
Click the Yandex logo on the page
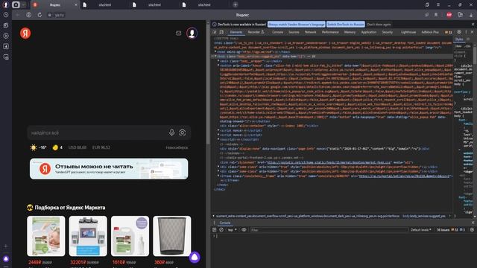(25, 33)
